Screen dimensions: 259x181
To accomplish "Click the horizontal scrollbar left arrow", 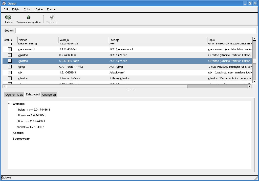I will pyautogui.click(x=5, y=86).
